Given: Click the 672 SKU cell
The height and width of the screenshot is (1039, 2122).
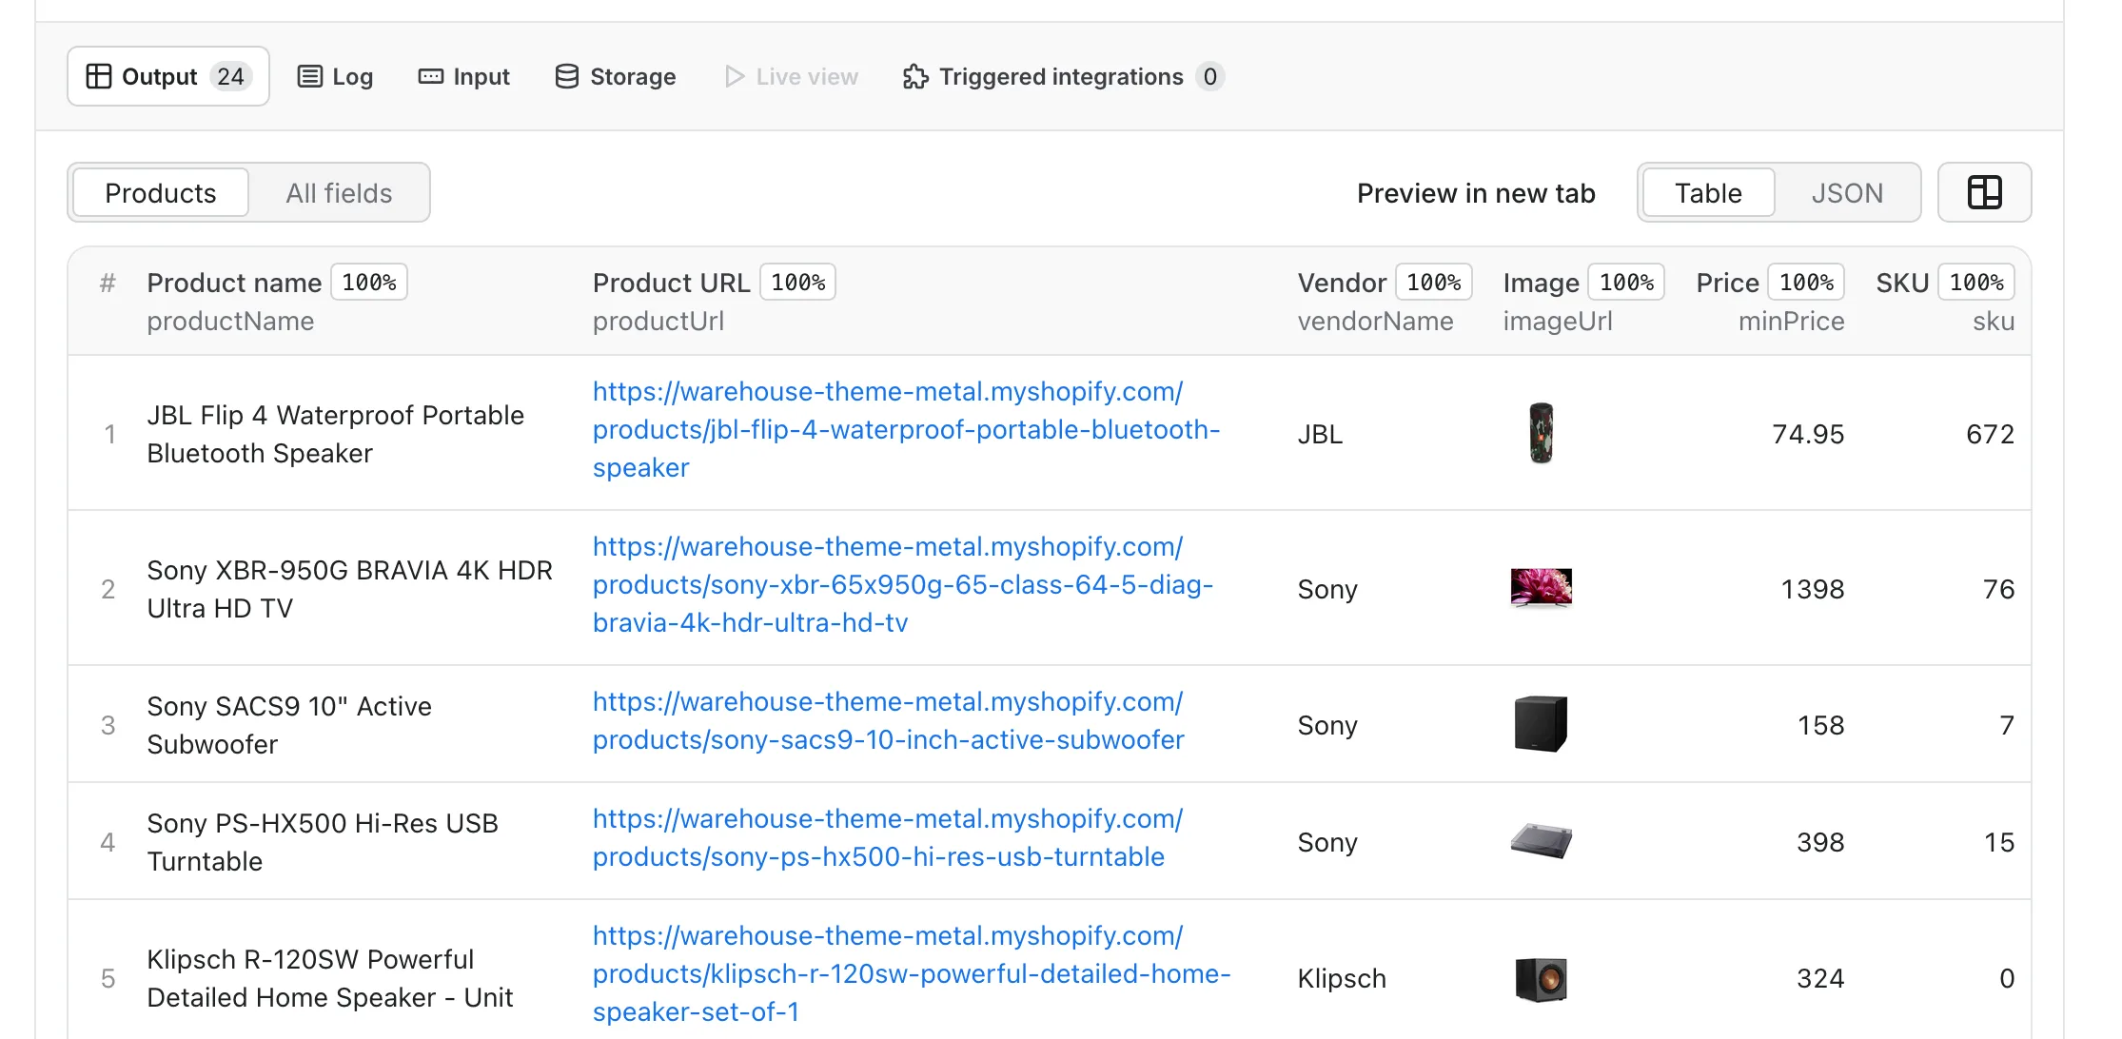Looking at the screenshot, I should (x=1990, y=434).
